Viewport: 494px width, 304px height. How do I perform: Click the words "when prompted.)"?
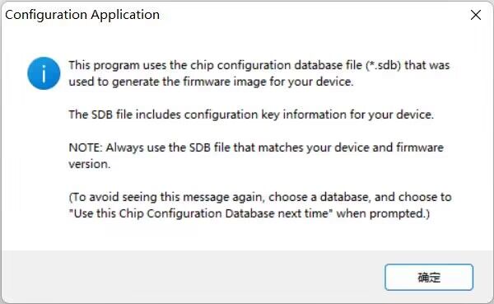pyautogui.click(x=383, y=213)
